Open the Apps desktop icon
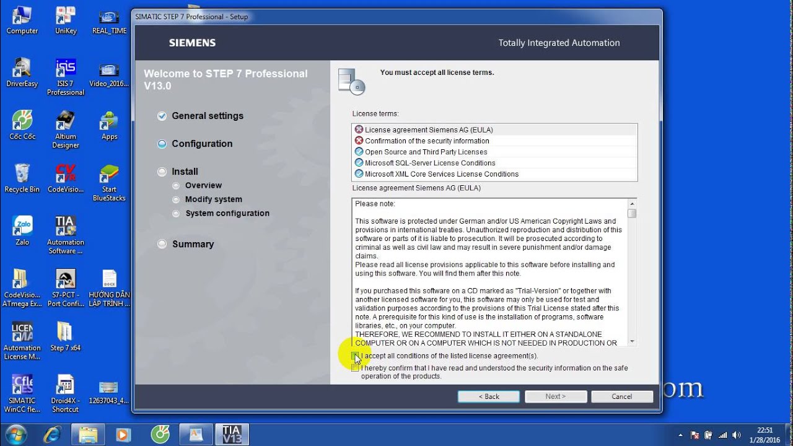Viewport: 793px width, 446px height. (x=109, y=126)
